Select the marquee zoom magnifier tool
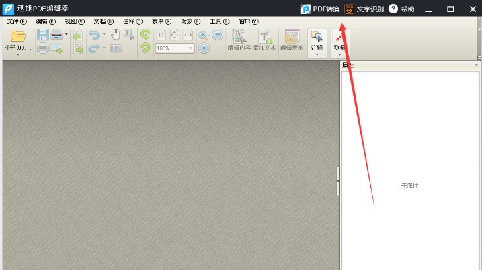Screen dimensions: 482x270 204,35
